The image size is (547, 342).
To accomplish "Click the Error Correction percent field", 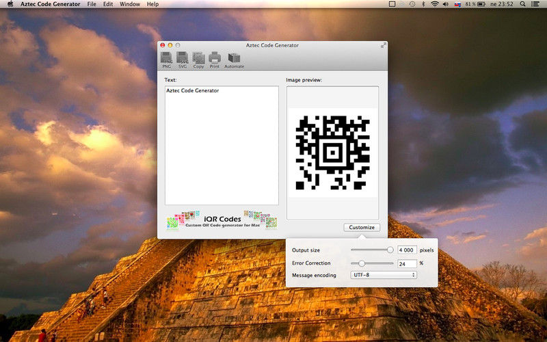I will 407,263.
